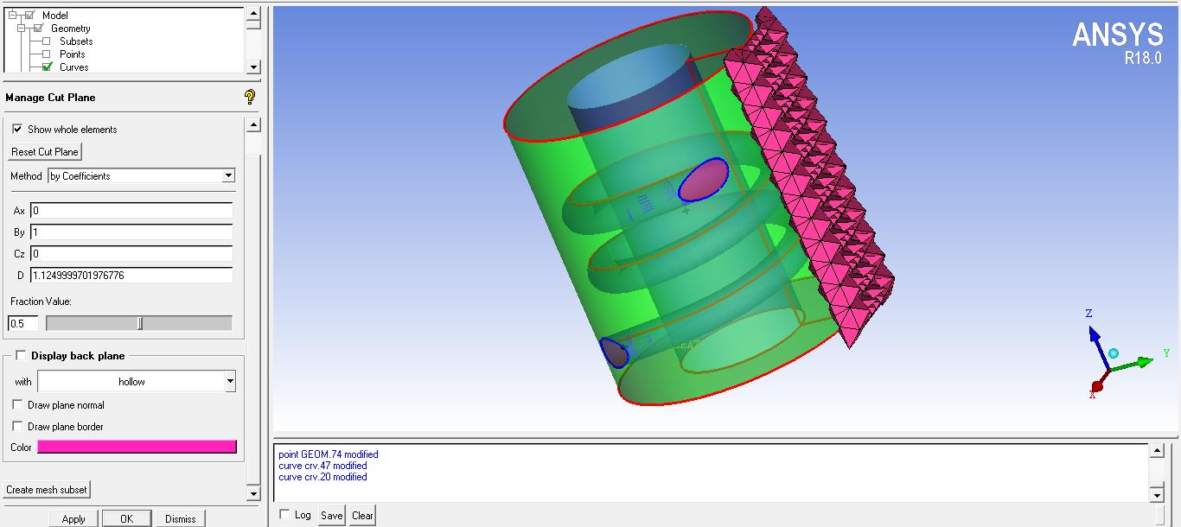Click the cyan isometric view sphere on the triad

tap(1114, 352)
